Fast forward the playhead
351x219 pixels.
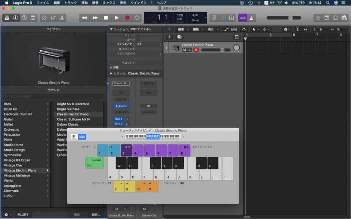click(95, 18)
